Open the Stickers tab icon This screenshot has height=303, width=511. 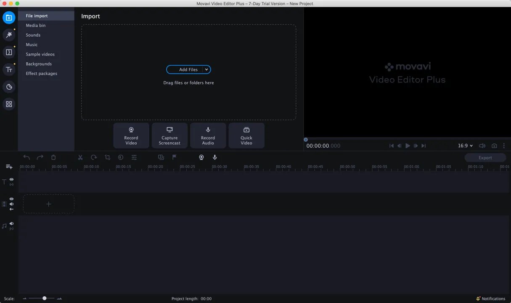(x=9, y=87)
